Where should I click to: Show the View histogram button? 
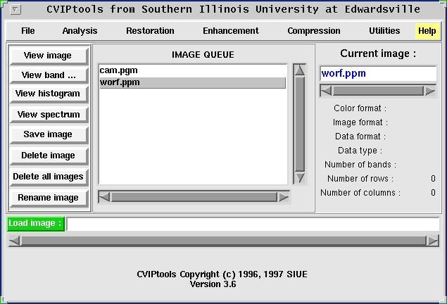coord(48,94)
